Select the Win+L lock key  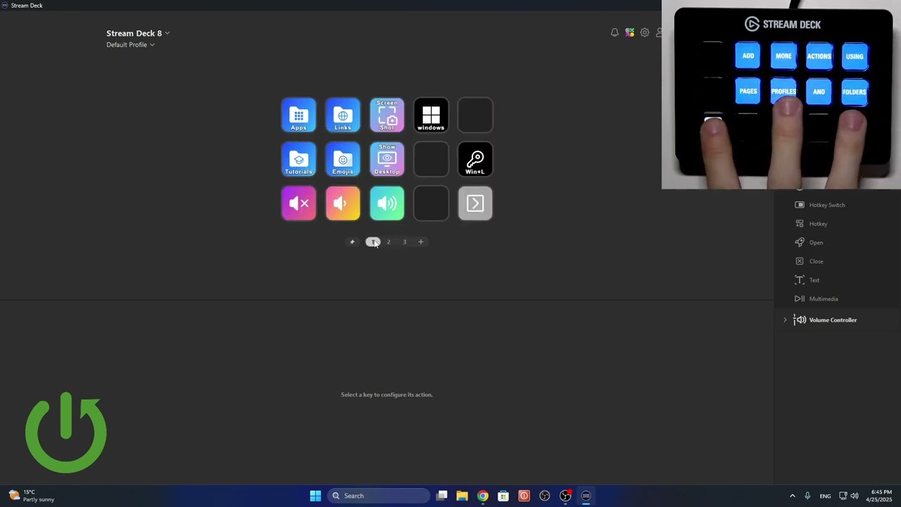coord(475,159)
